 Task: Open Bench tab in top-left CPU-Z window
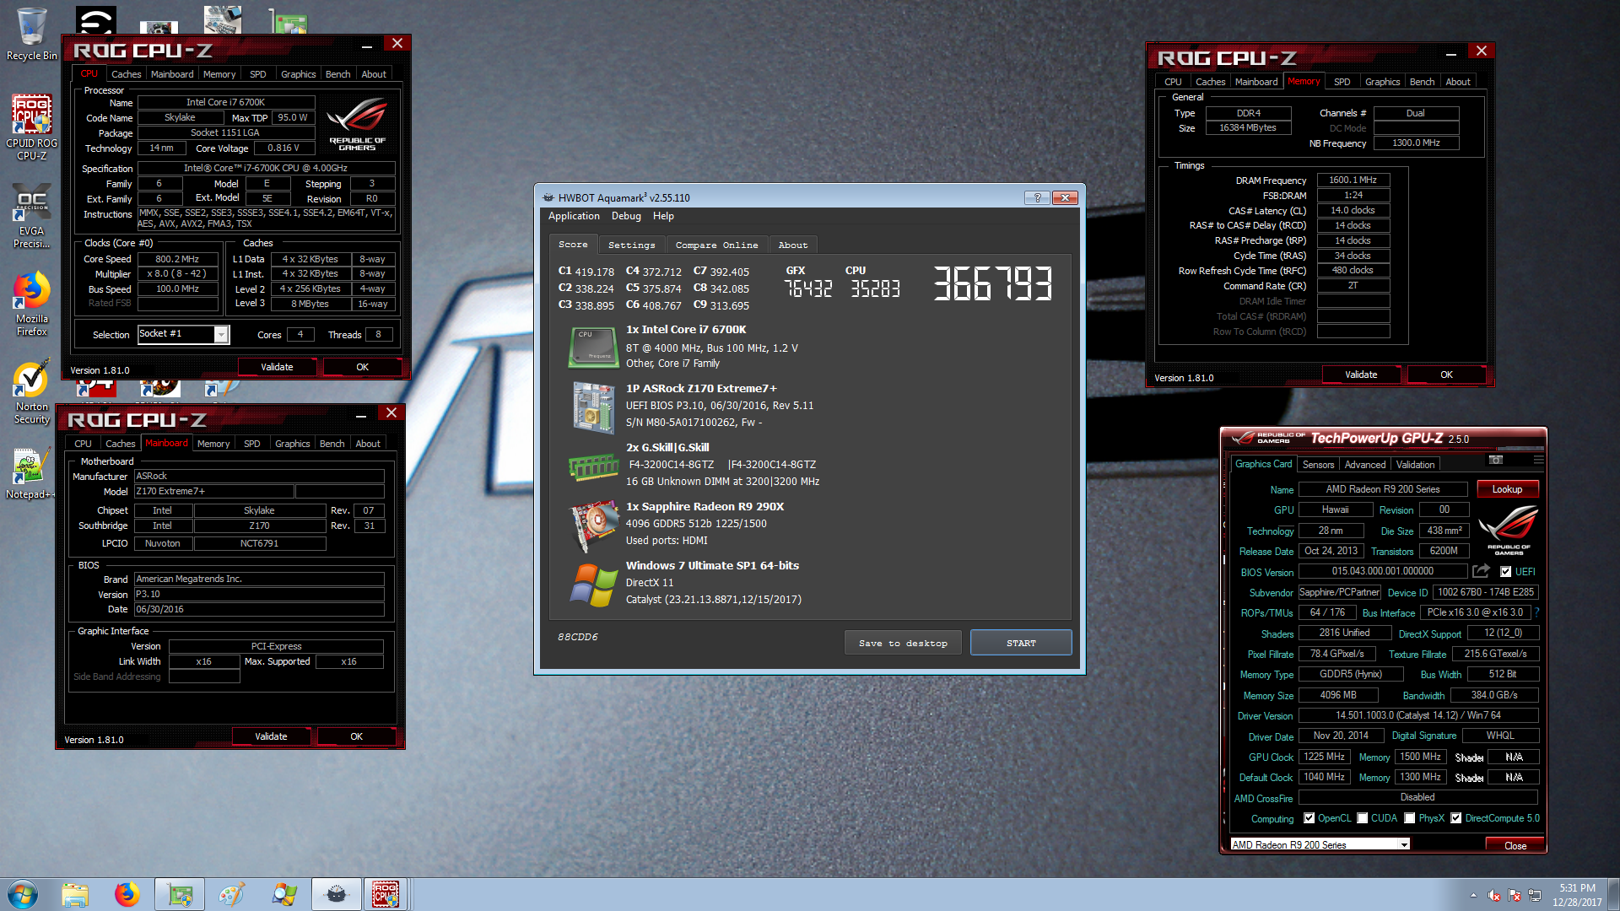(x=337, y=74)
